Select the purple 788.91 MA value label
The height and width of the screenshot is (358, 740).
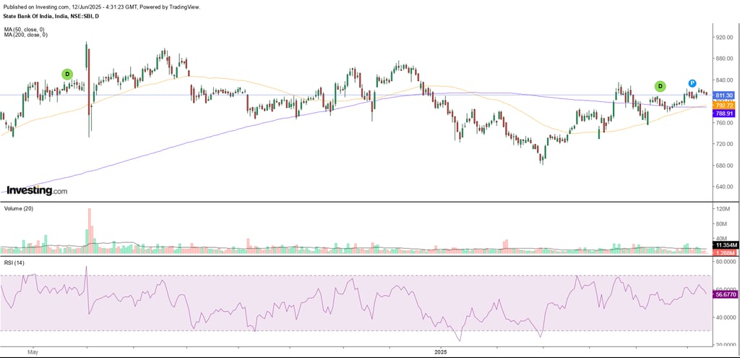pos(723,114)
